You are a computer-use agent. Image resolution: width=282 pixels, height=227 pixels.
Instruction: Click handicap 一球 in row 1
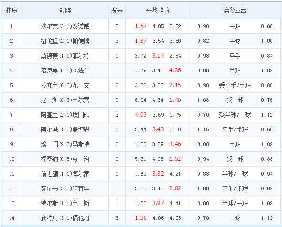(235, 26)
